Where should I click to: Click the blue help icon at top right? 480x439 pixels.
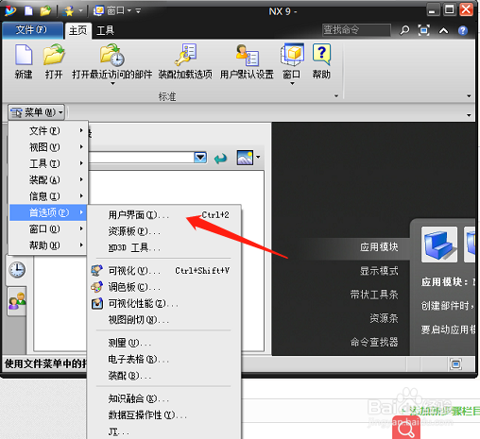click(463, 30)
